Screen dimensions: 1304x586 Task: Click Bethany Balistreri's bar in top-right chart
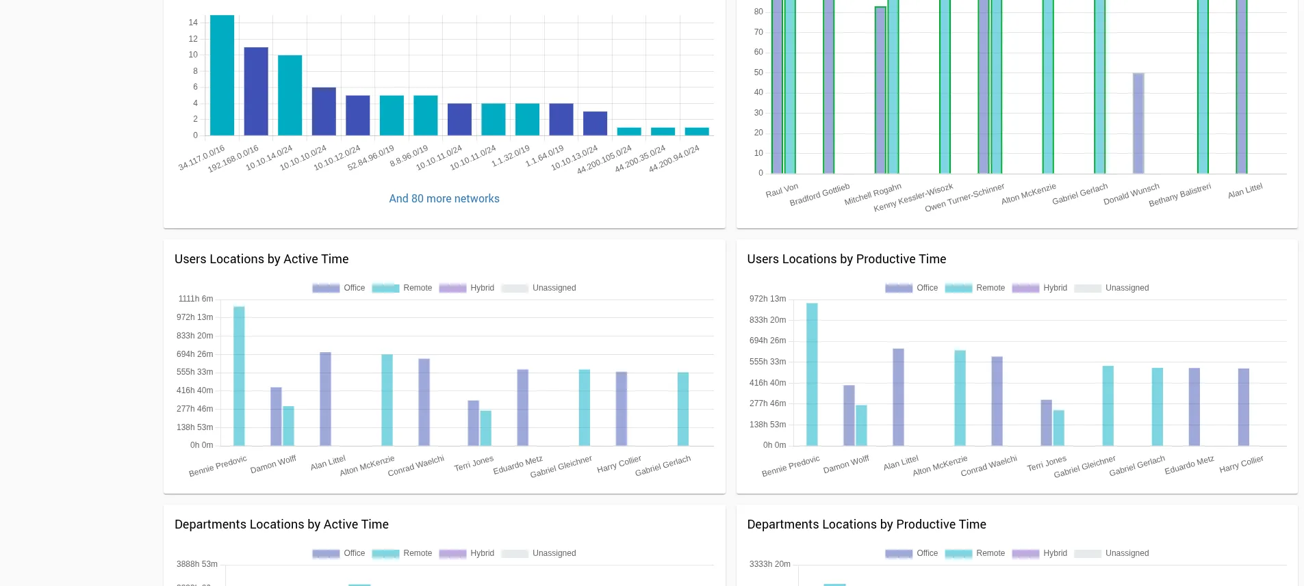(1203, 86)
